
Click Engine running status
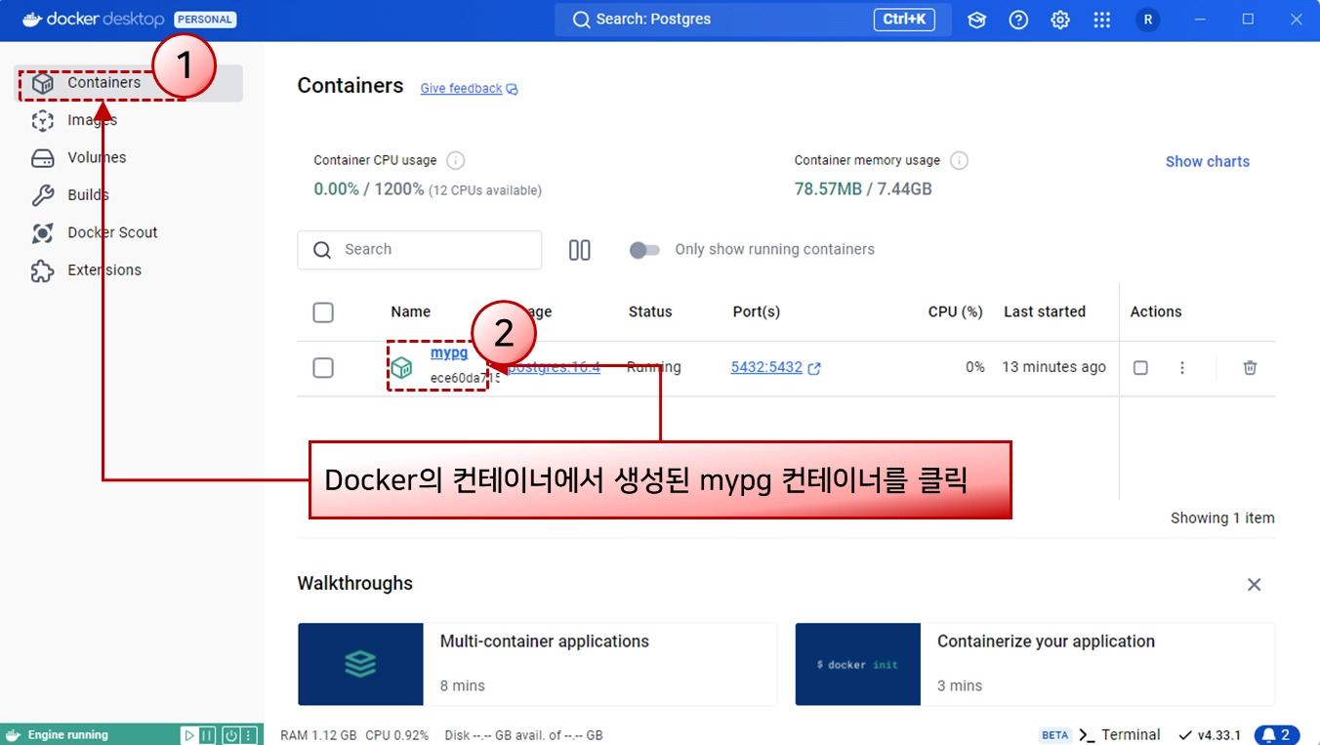68,735
